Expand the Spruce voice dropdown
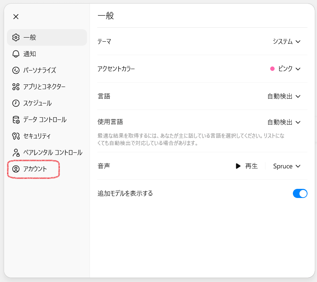The width and height of the screenshot is (317, 282). [287, 166]
